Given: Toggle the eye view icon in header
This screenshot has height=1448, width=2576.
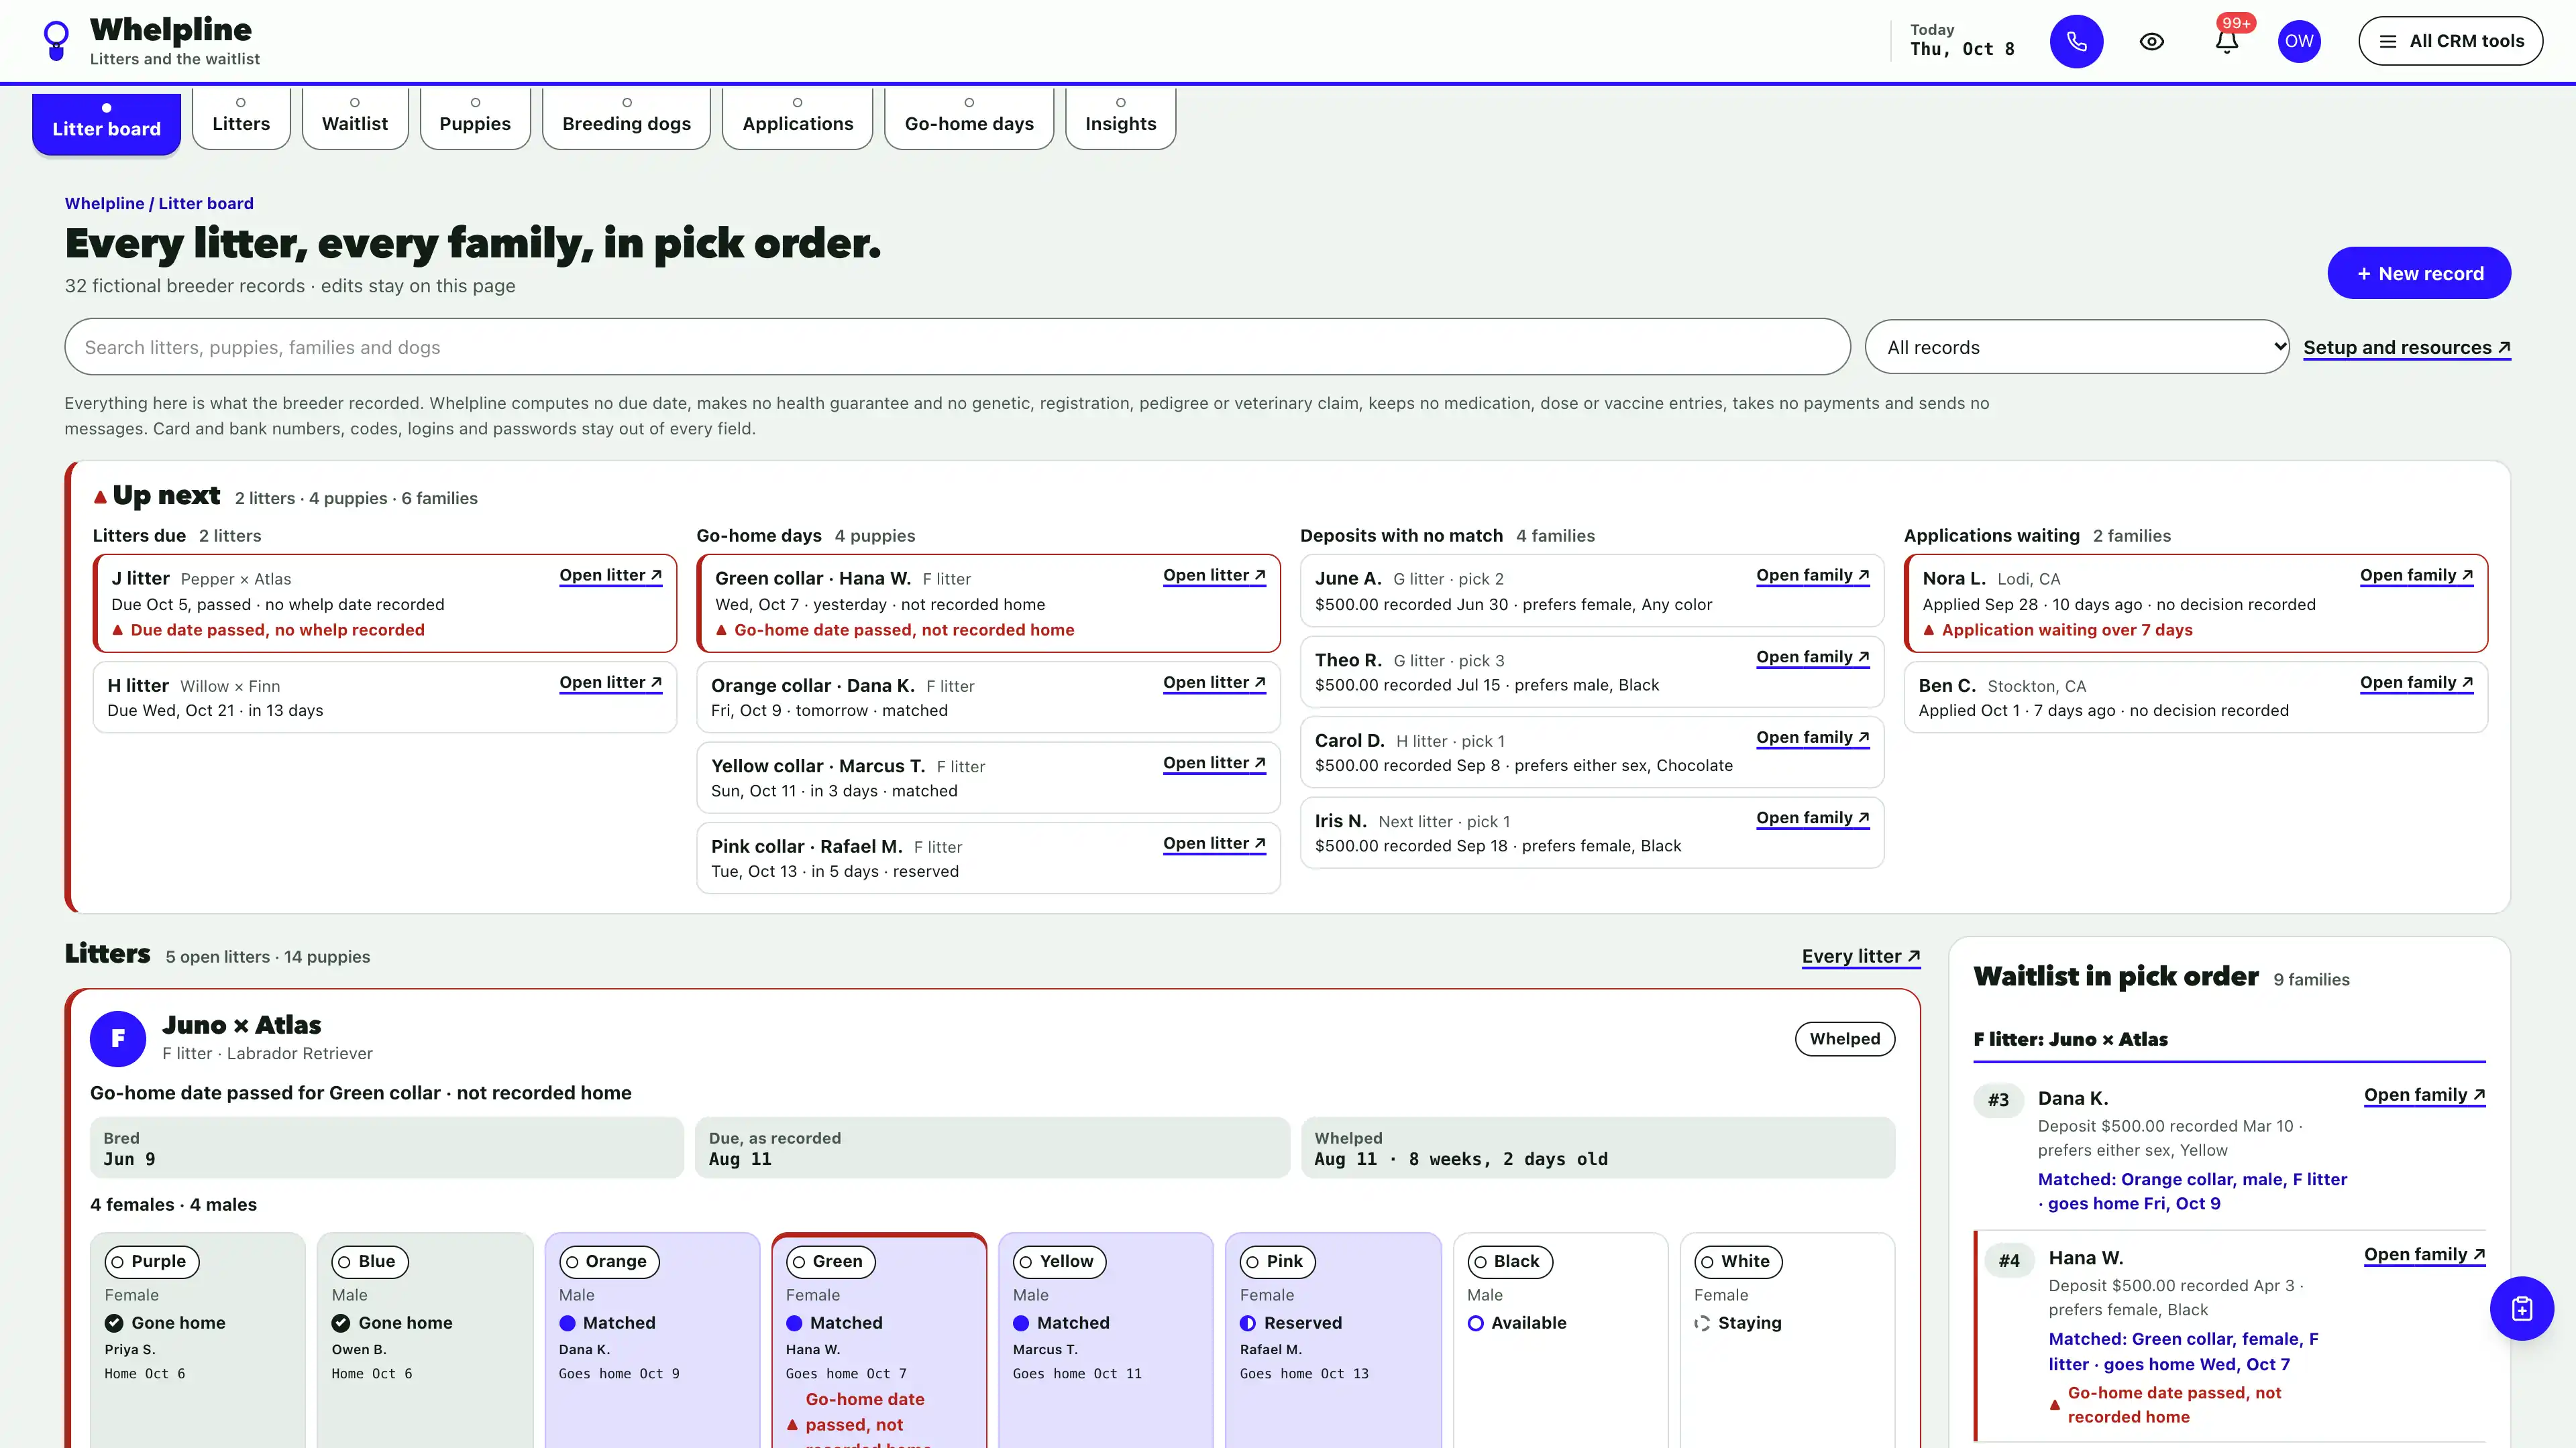Looking at the screenshot, I should coord(2151,41).
